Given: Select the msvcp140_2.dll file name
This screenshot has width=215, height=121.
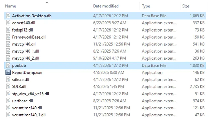Looking at the screenshot, I should (x=26, y=58).
